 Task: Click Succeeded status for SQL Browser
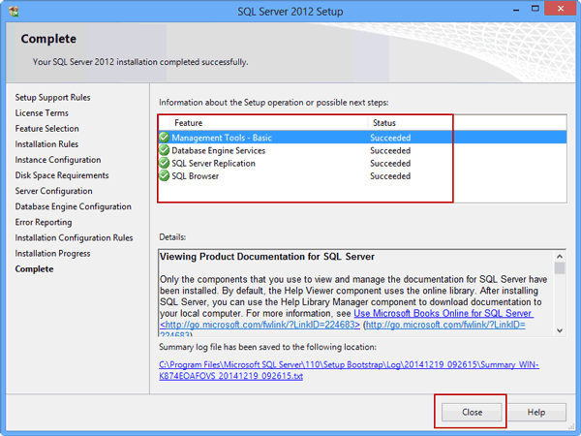click(x=390, y=175)
